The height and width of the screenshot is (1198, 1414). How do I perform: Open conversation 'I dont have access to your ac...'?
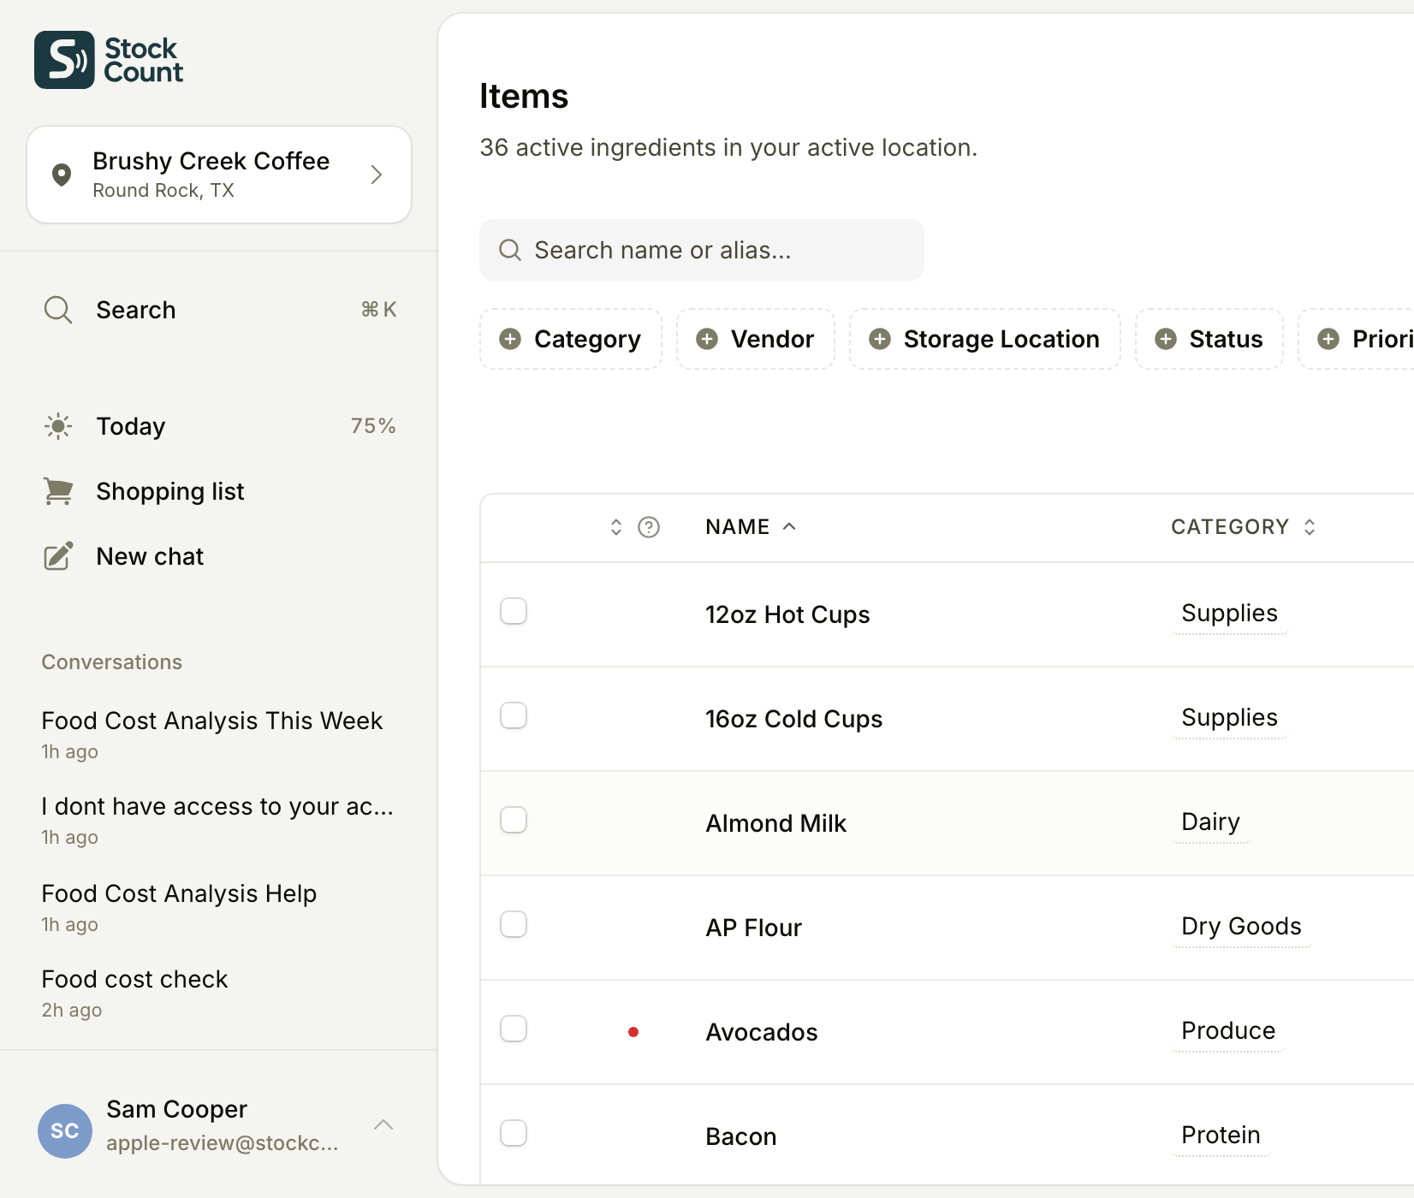pyautogui.click(x=219, y=820)
